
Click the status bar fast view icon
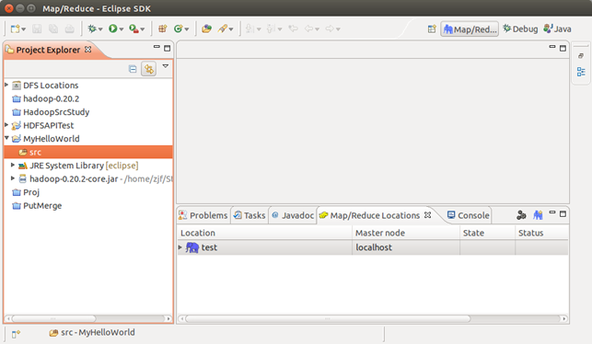(16, 334)
